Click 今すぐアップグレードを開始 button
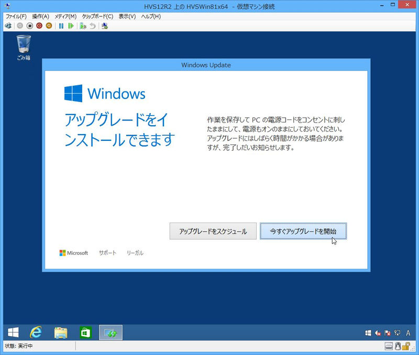The image size is (419, 355). click(x=303, y=231)
